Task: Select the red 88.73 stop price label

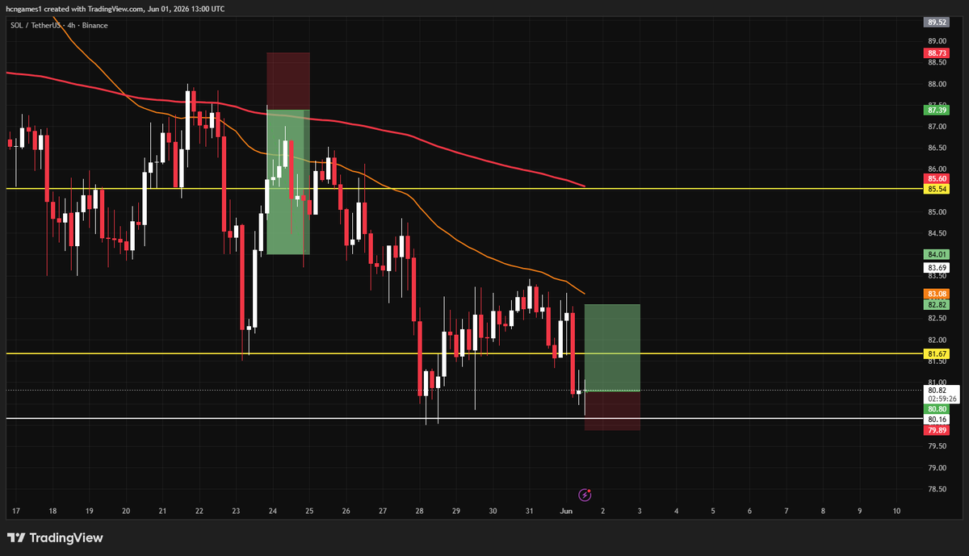Action: [x=938, y=53]
